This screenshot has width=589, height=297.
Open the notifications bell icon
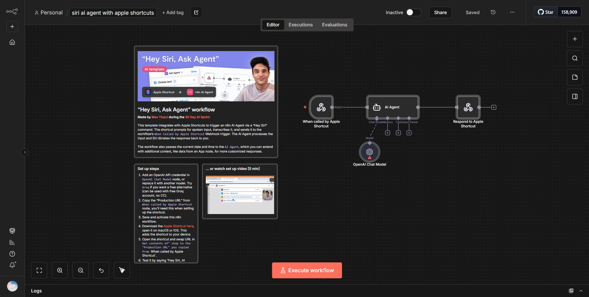coord(12,265)
